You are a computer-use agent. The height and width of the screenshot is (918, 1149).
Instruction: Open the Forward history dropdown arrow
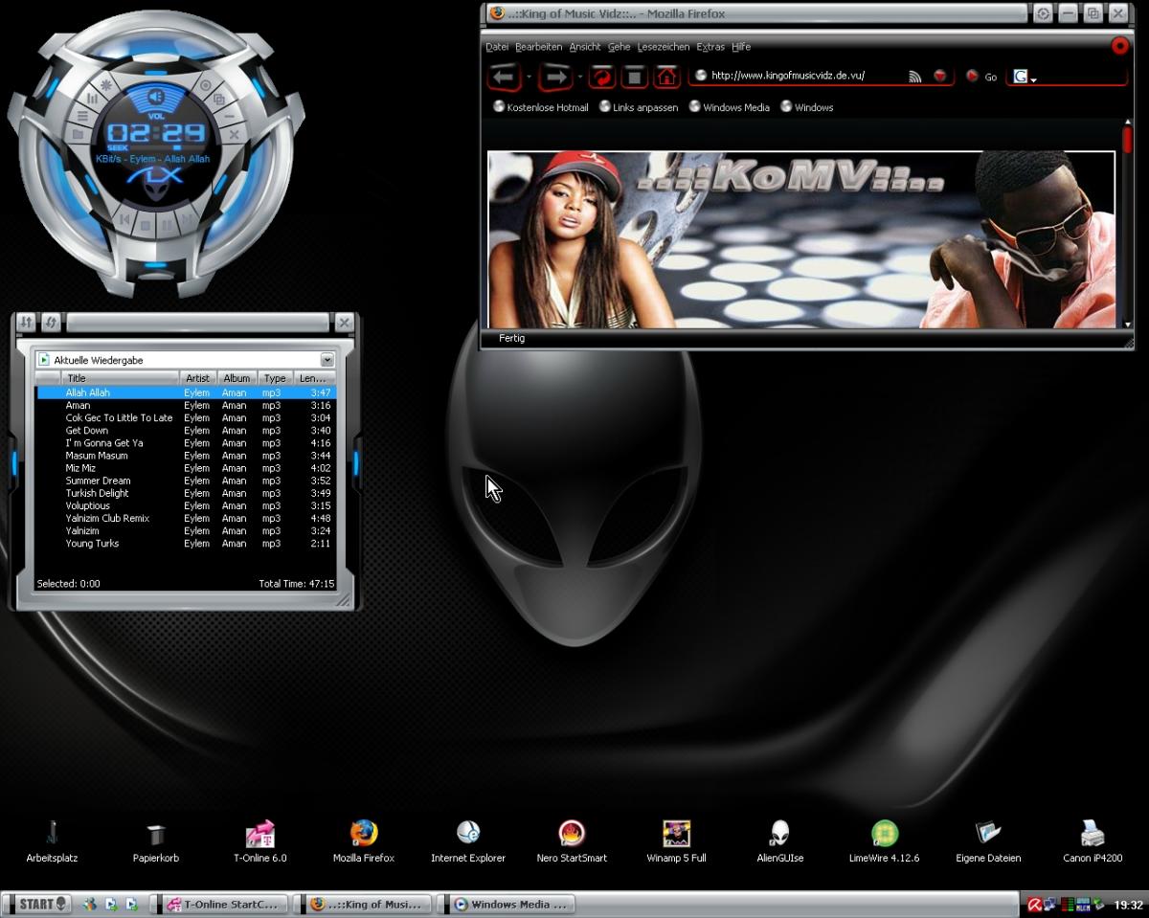coord(580,77)
